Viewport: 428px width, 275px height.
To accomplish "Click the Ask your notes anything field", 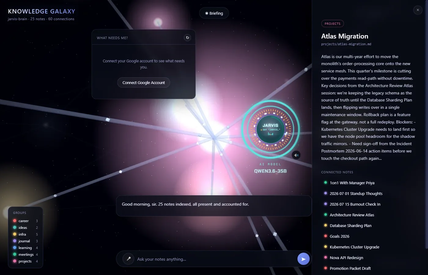I will pos(214,259).
